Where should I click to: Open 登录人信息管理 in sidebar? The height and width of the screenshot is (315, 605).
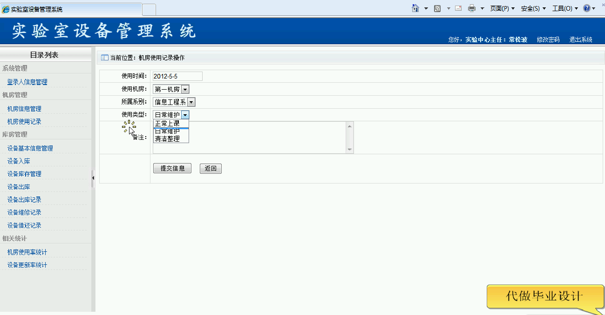(x=27, y=82)
